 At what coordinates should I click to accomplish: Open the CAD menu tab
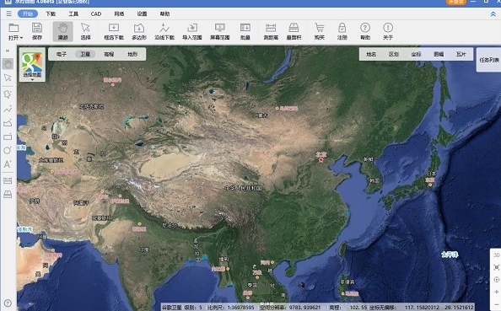click(96, 13)
